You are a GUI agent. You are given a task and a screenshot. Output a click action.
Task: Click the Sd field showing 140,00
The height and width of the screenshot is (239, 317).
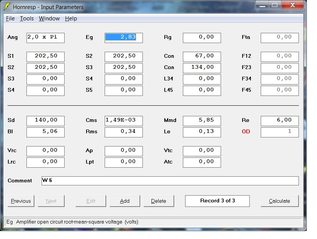coord(45,121)
